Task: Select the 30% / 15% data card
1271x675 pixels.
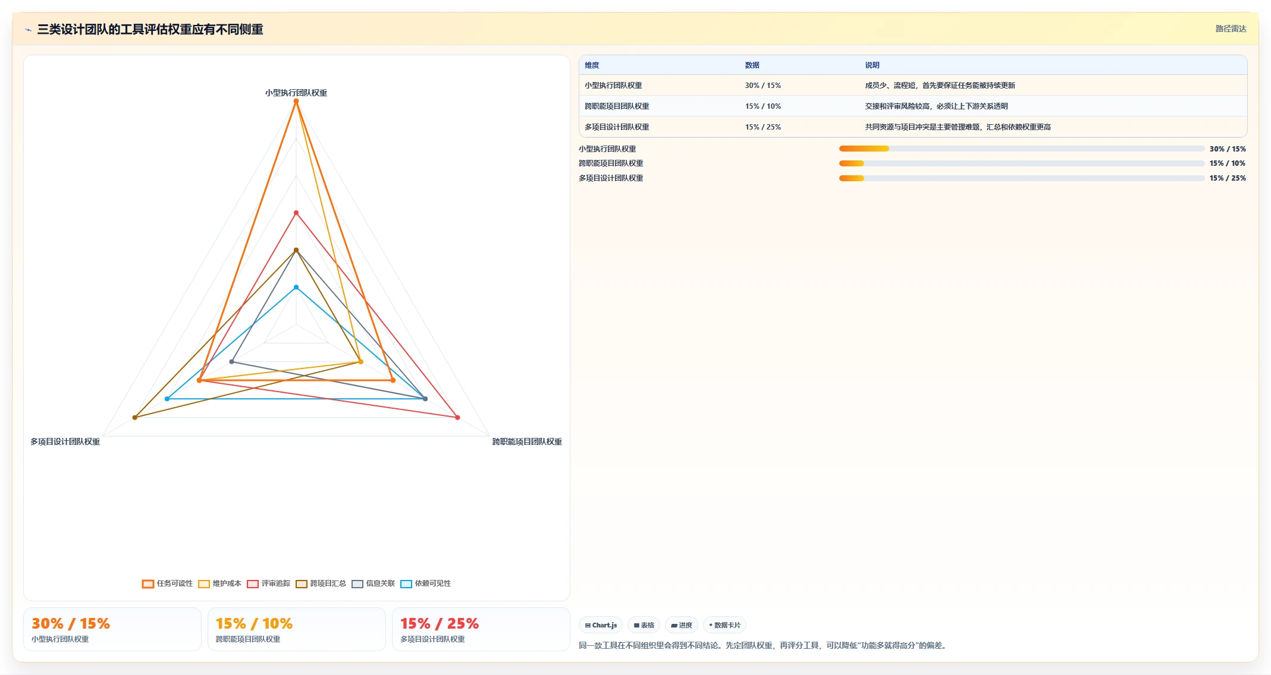Action: coord(112,629)
